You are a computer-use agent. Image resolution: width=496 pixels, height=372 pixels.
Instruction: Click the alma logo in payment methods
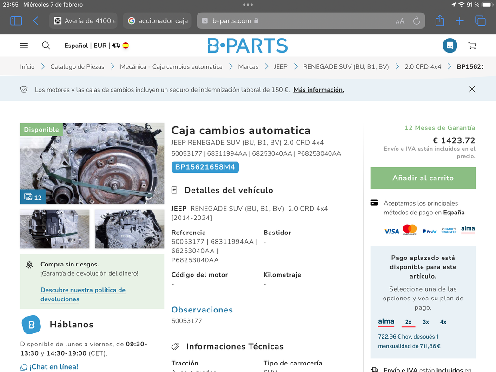click(468, 229)
